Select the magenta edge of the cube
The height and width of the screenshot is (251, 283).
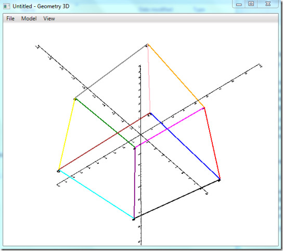(170, 128)
